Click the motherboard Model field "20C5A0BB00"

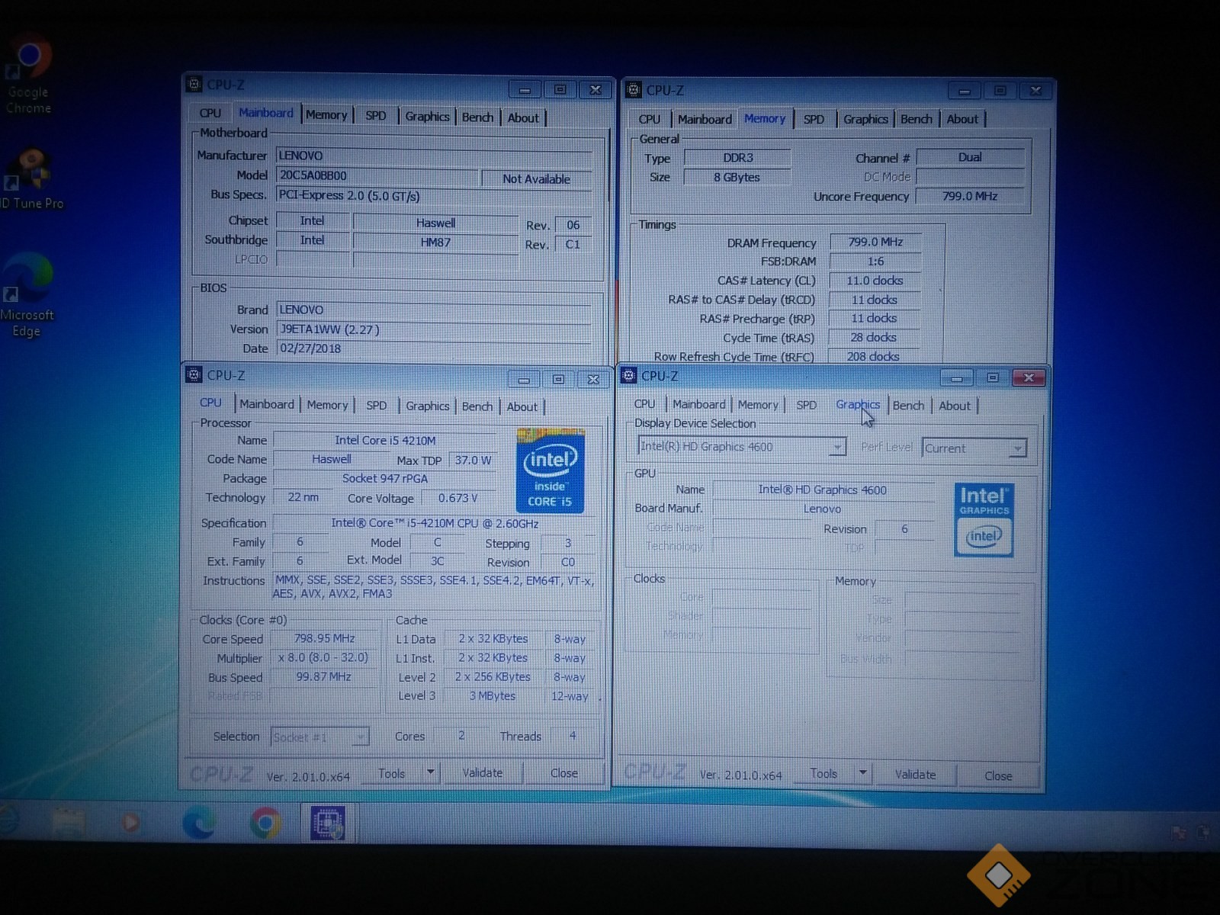point(377,176)
